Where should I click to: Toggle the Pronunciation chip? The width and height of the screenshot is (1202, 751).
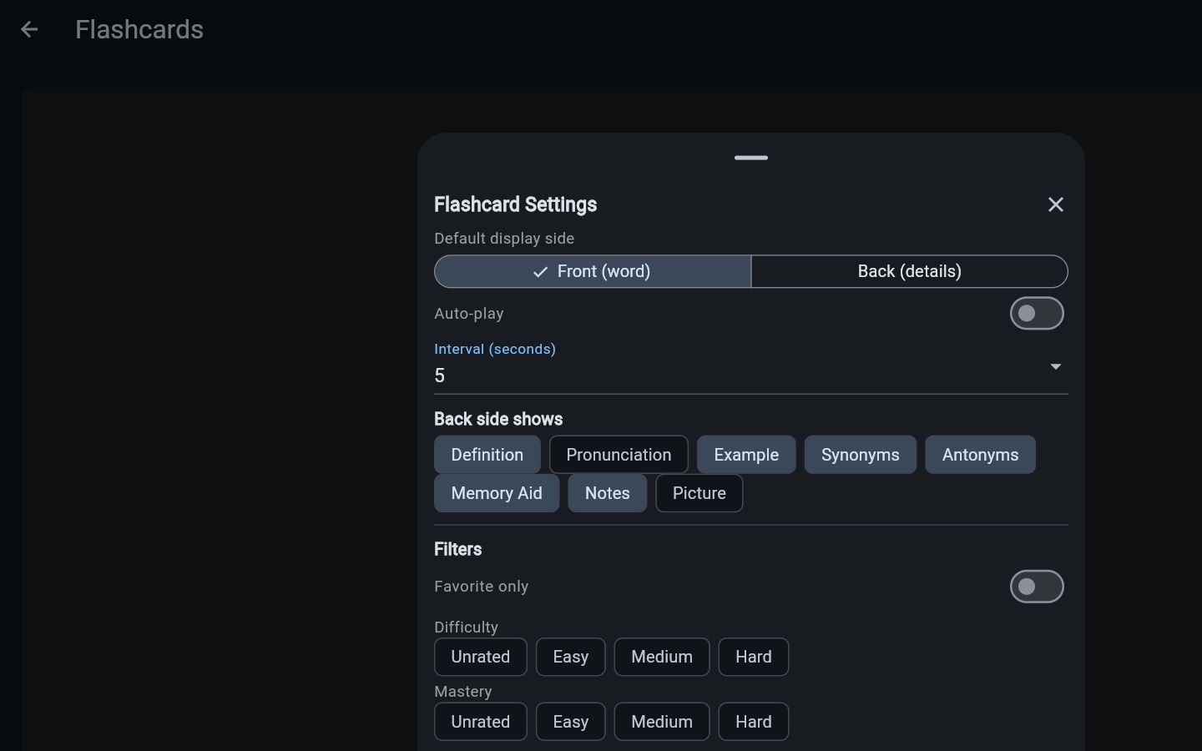coord(619,455)
